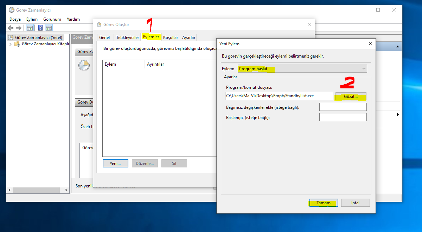This screenshot has width=422, height=232.
Task: Click the Eylem column header
Action: (x=123, y=64)
